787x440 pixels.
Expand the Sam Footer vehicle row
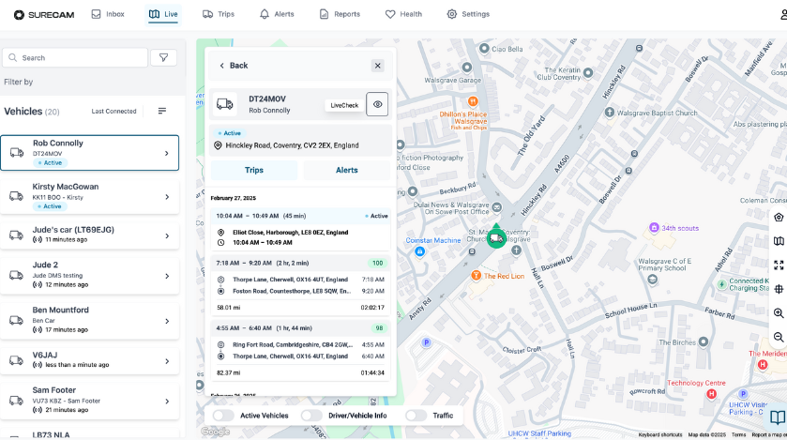[x=89, y=401]
